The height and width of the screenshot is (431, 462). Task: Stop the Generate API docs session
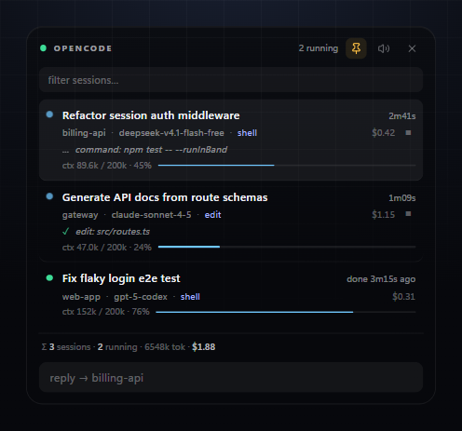click(x=408, y=214)
